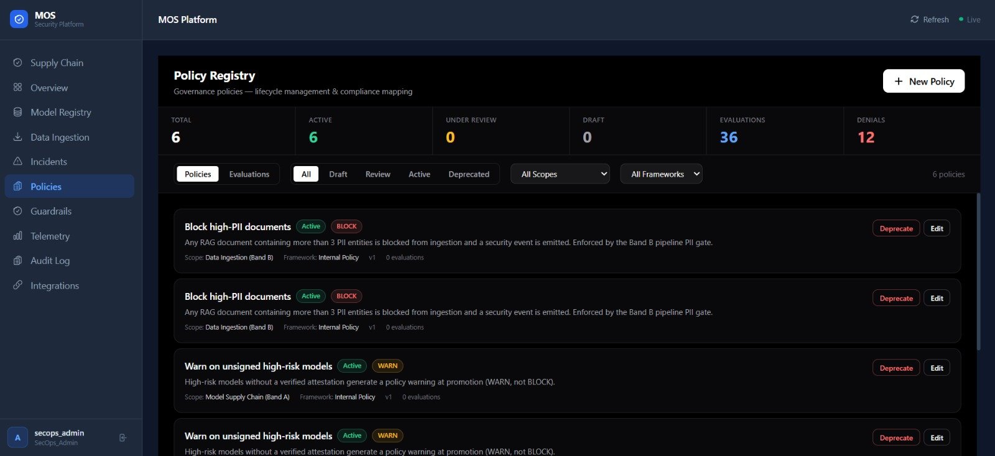Click the logout icon beside secops_admin
The image size is (995, 456).
[123, 438]
